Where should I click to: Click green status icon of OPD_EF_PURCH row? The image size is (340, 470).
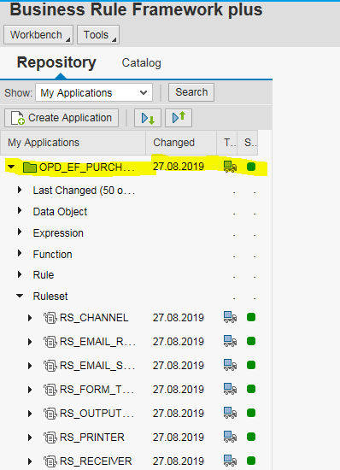coord(251,167)
